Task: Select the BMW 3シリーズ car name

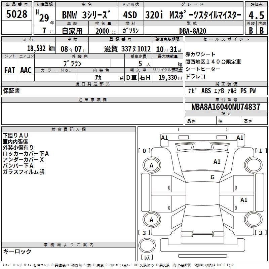Action: point(86,15)
